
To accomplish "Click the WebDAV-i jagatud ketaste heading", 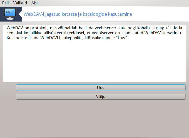I will pos(78,14).
